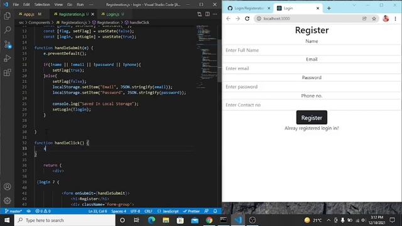Go back in the Chrome browser
The width and height of the screenshot is (402, 226).
pyautogui.click(x=228, y=18)
